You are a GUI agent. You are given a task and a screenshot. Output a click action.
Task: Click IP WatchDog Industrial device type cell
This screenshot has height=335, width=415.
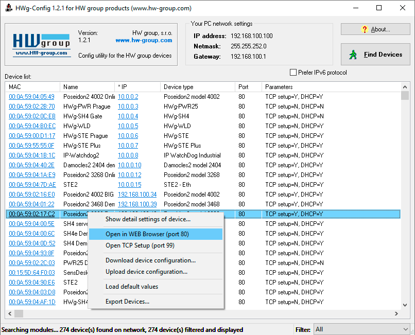192,155
